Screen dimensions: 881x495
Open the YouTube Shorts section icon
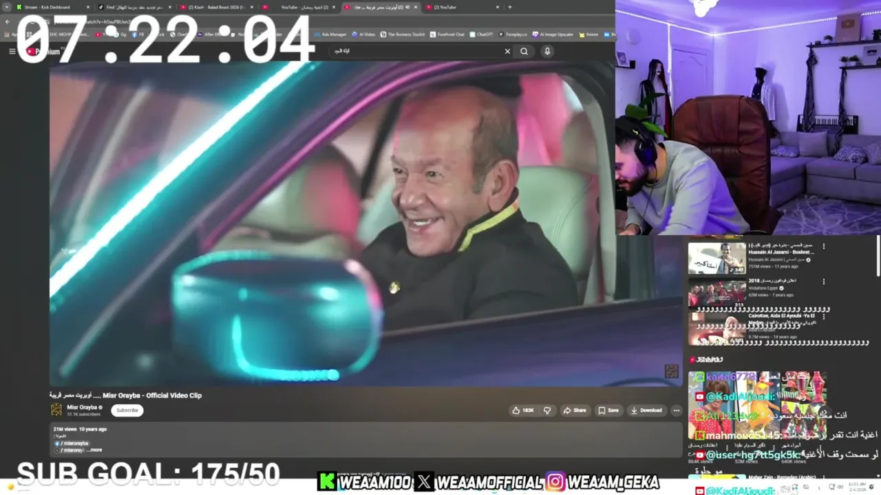[x=693, y=360]
